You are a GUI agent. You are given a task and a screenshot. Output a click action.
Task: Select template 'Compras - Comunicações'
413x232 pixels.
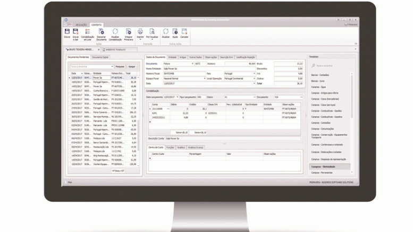(x=323, y=129)
